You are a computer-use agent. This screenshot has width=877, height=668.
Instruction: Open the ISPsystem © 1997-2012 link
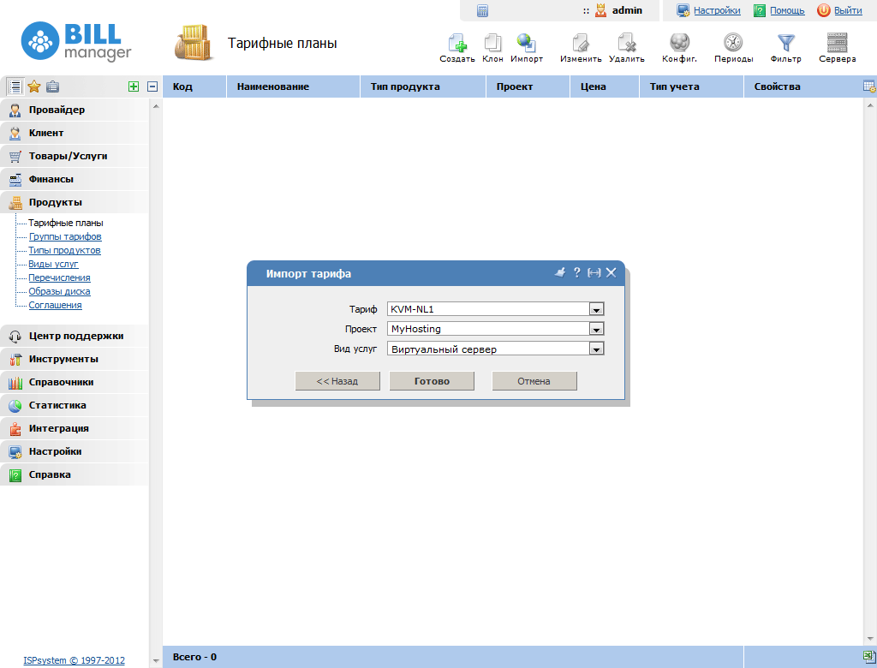pyautogui.click(x=74, y=660)
